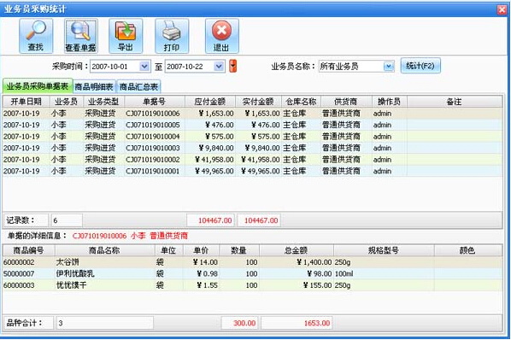The height and width of the screenshot is (340, 511).
Task: Click the 颜色 column header
Action: point(467,250)
